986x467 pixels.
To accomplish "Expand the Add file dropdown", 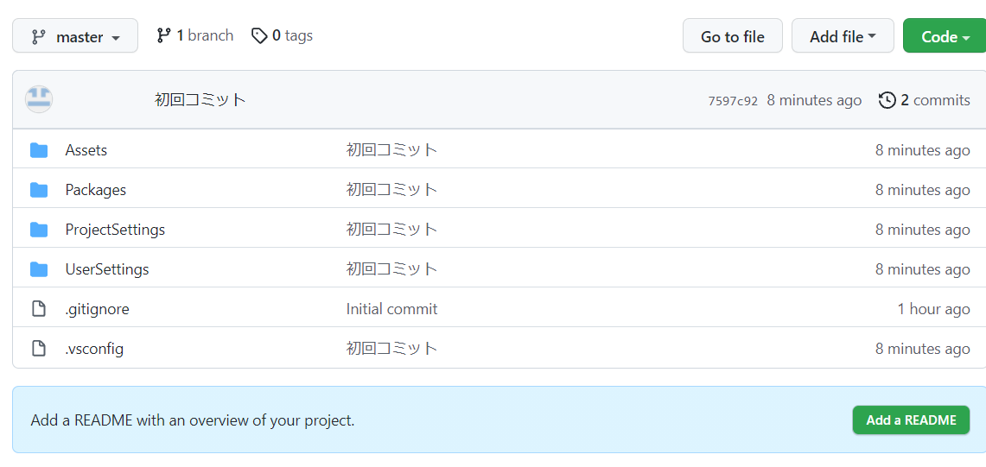I will click(x=842, y=36).
